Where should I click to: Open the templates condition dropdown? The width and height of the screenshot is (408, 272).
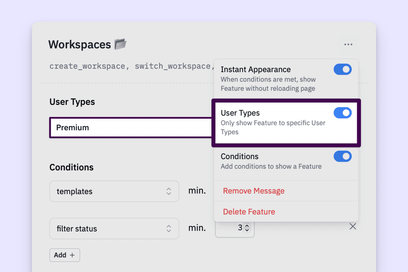pyautogui.click(x=114, y=192)
